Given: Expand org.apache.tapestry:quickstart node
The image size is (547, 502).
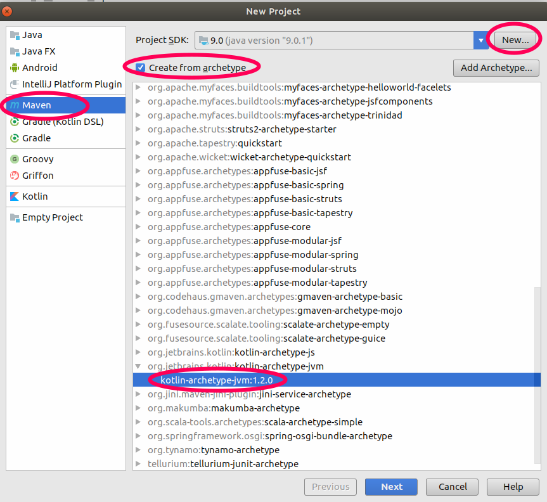Looking at the screenshot, I should click(x=138, y=143).
